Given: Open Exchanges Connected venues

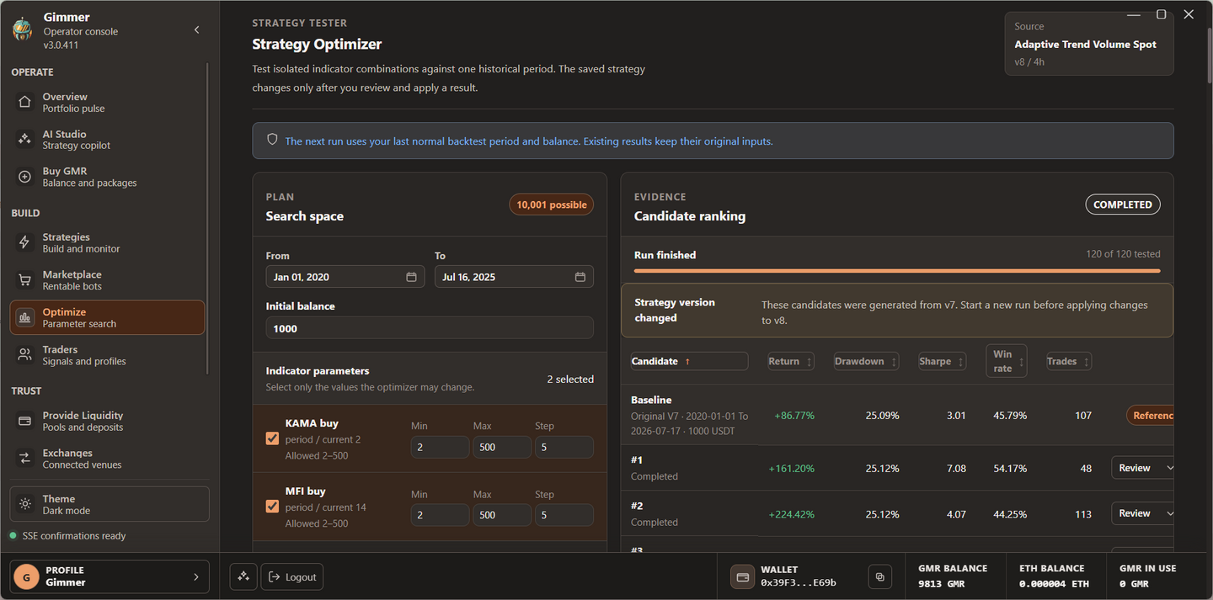Looking at the screenshot, I should 107,458.
